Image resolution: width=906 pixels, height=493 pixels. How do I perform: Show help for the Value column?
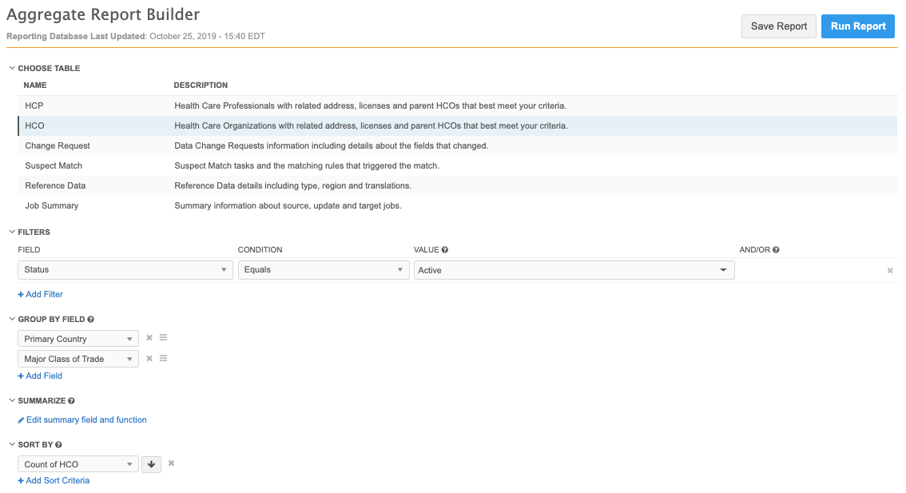tap(445, 250)
